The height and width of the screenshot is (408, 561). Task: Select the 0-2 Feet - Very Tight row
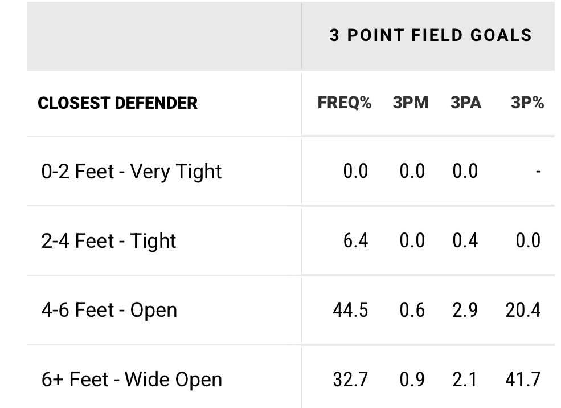(132, 172)
